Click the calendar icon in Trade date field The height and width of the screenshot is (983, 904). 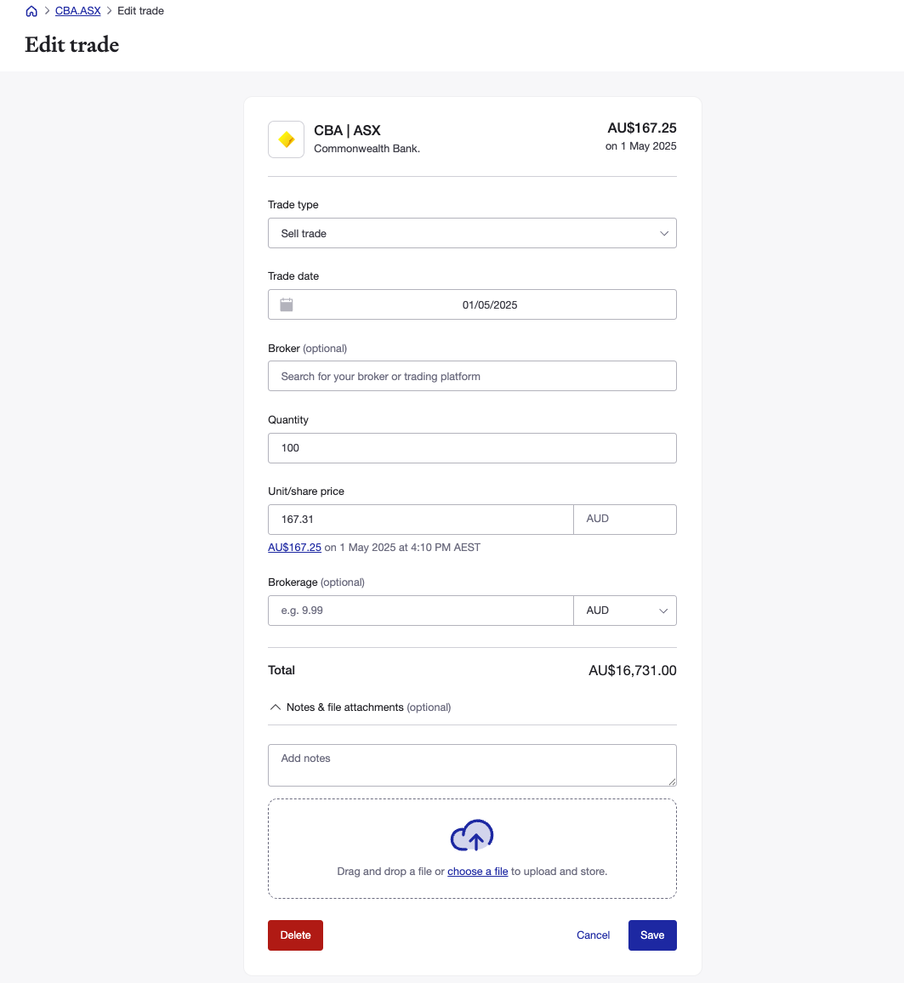point(287,304)
